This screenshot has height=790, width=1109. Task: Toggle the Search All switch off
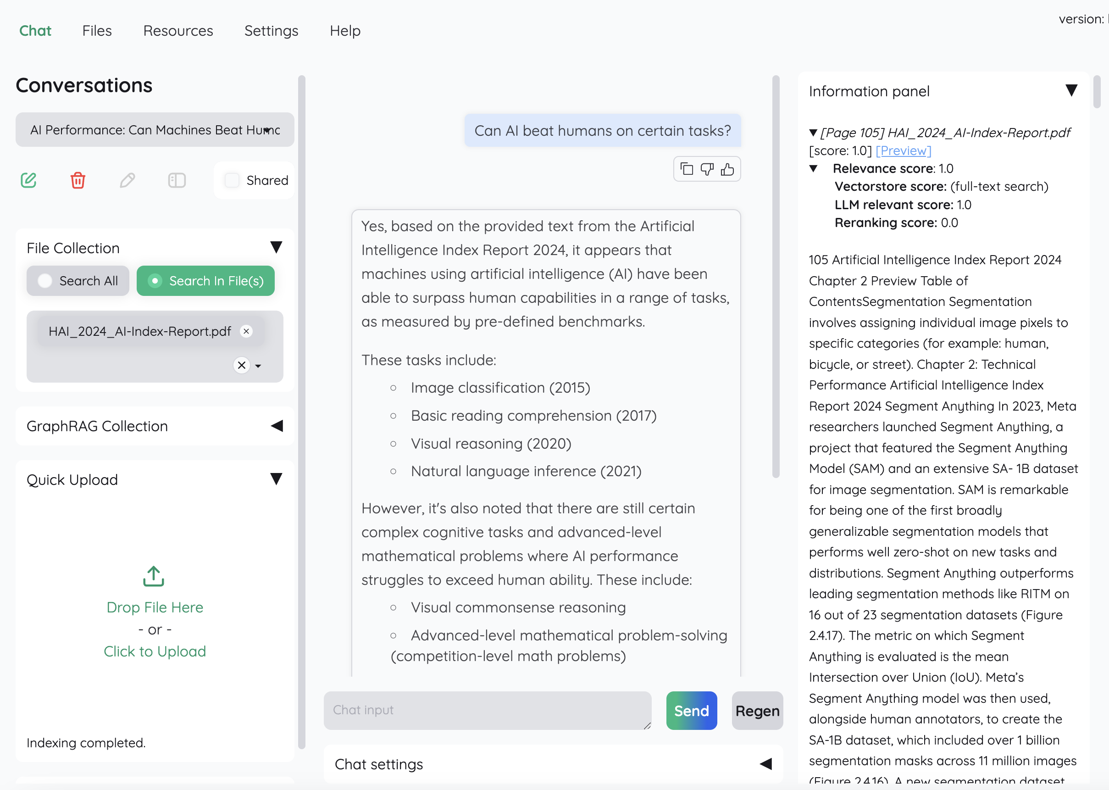tap(44, 279)
